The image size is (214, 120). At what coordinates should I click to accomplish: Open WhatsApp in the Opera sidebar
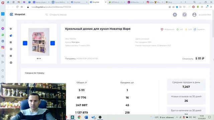pos(3,35)
